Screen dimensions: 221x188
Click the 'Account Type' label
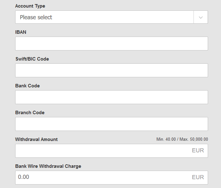point(30,6)
